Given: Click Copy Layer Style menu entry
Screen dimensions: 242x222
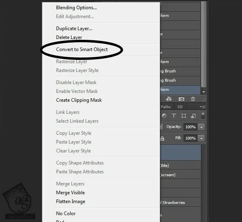Looking at the screenshot, I should (x=74, y=133).
